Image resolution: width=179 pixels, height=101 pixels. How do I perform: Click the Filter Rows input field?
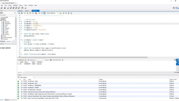click(x=40, y=60)
